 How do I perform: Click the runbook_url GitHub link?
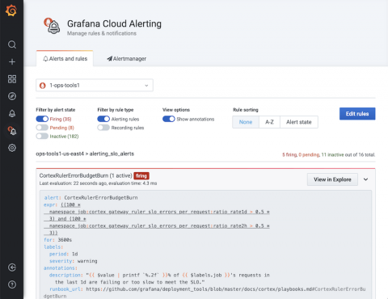click(x=205, y=293)
